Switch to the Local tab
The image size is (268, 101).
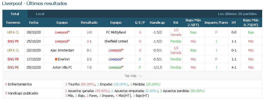[40, 14]
